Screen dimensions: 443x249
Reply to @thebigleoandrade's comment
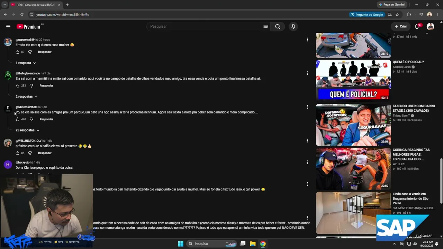(x=46, y=86)
